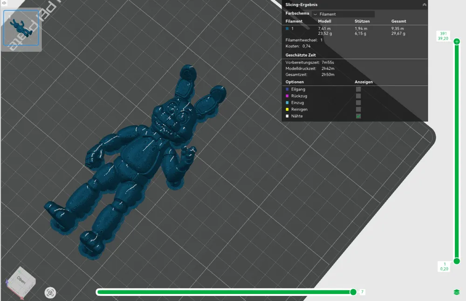Click the Kosten value 0,74
The width and height of the screenshot is (466, 301).
(307, 46)
